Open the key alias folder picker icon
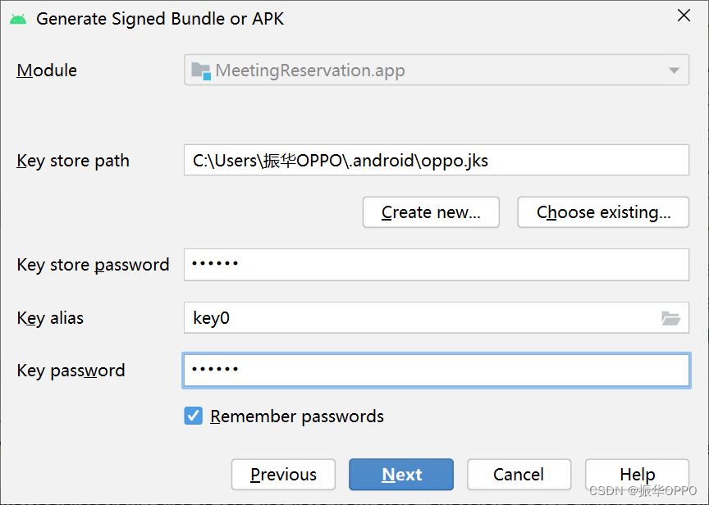Viewport: 709px width, 505px height. click(x=670, y=318)
